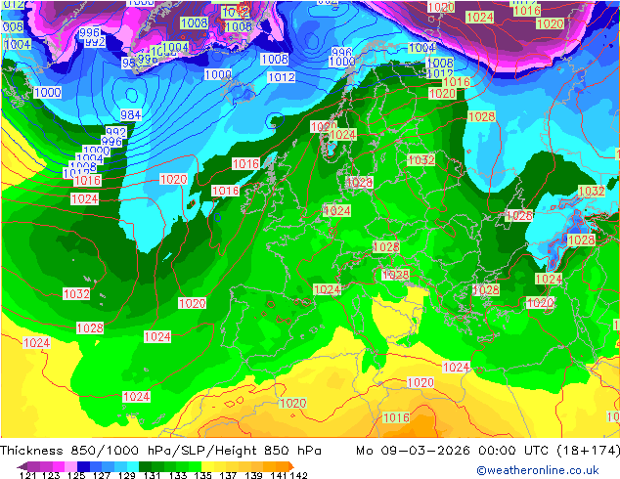This screenshot has width=620, height=479.
Task: Click legend value '139'
Action: point(253,475)
